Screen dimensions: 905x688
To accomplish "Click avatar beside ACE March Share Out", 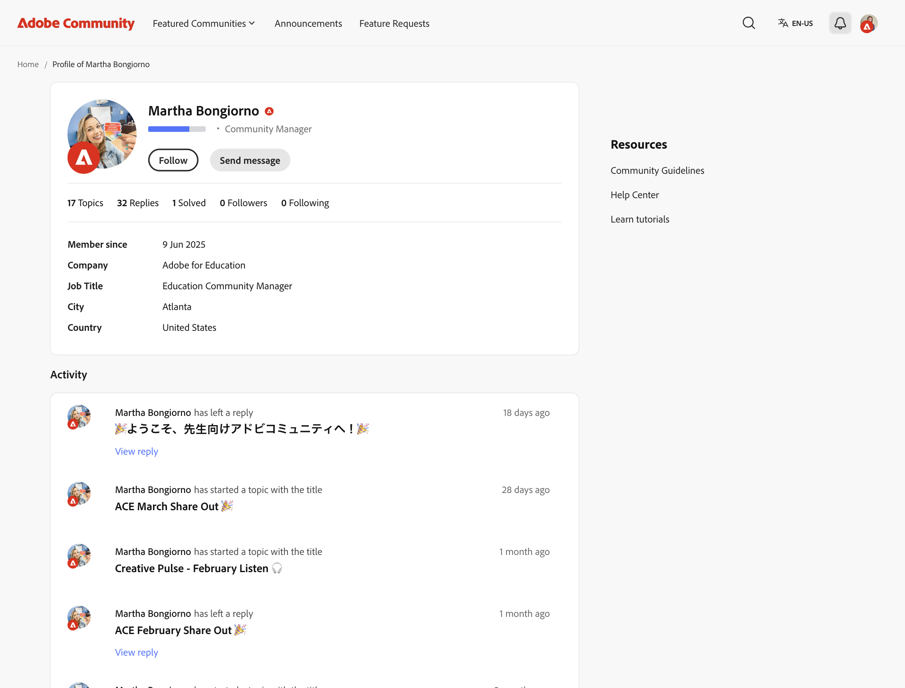I will point(79,494).
